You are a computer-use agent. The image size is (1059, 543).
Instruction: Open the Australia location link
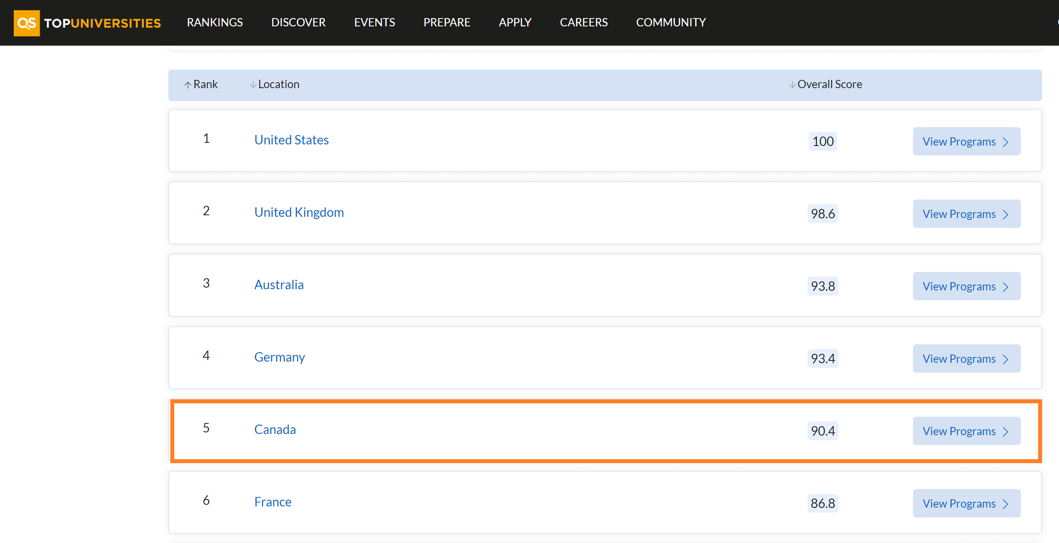point(279,284)
